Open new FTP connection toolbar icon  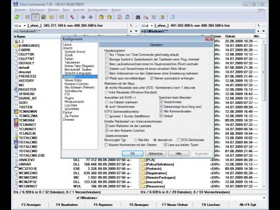tap(128, 17)
